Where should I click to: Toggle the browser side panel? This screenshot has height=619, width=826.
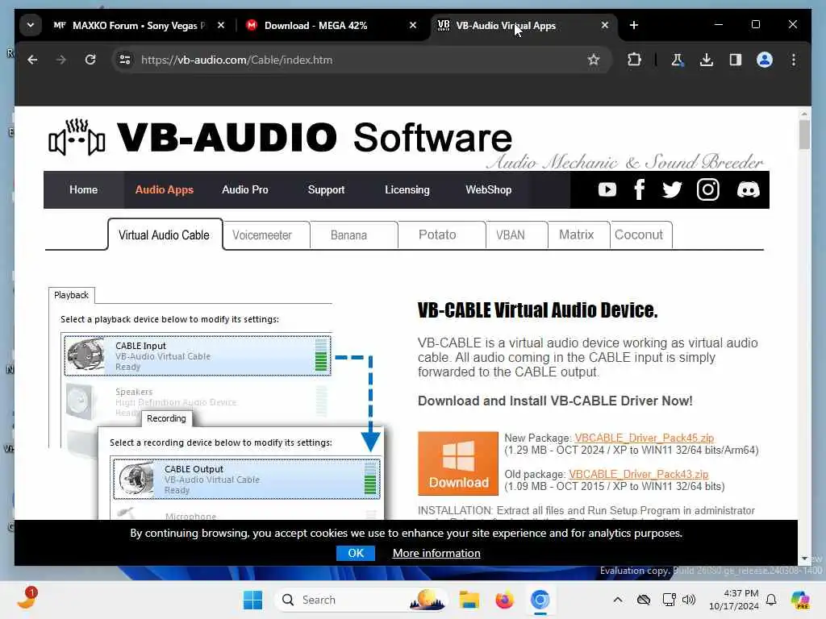[x=736, y=60]
